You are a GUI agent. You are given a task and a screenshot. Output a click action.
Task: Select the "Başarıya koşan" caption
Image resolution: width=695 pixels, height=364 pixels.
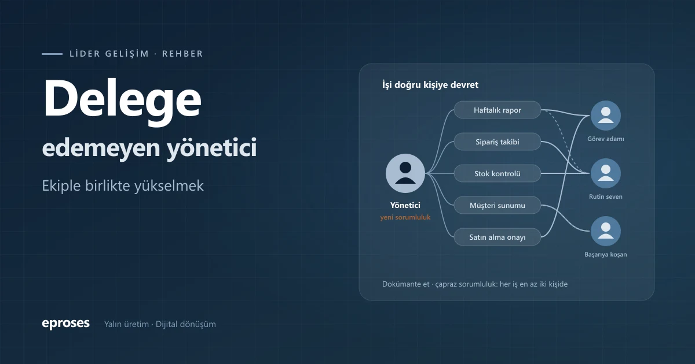(x=606, y=255)
